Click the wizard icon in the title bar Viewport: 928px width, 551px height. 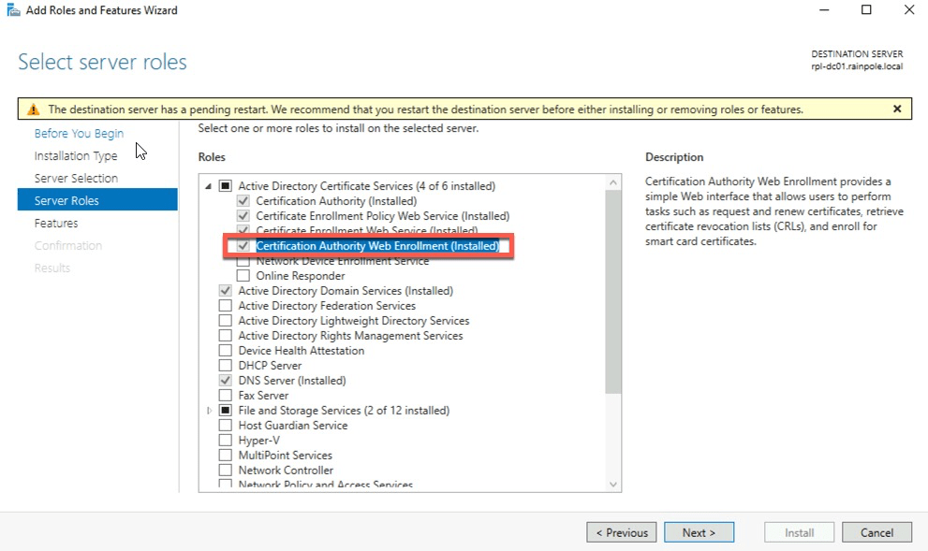(10, 10)
